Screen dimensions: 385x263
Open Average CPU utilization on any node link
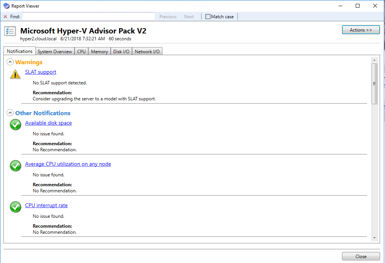coord(68,164)
